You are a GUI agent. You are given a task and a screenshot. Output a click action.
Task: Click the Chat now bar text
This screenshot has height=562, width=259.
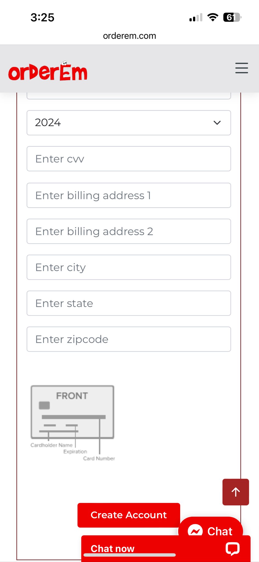point(113,548)
